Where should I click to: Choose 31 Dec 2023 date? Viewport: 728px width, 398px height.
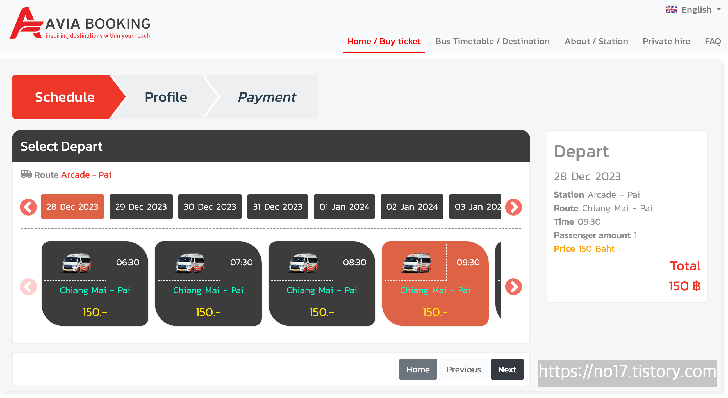(277, 207)
